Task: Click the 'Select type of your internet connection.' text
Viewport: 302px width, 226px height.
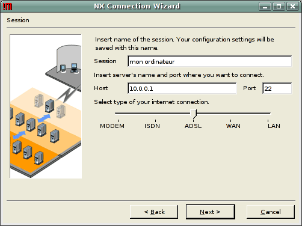Action: pyautogui.click(x=152, y=102)
